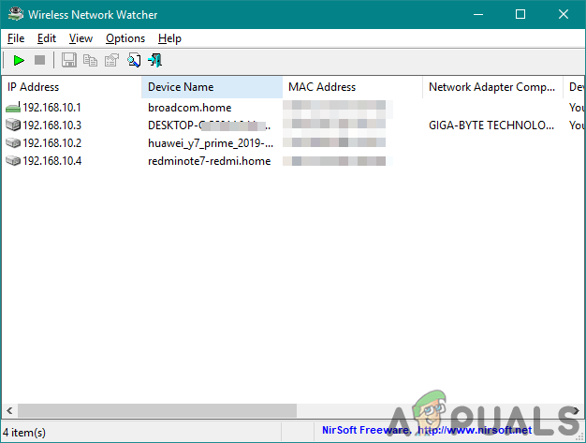Click the broadcom.home device name
Viewport: 586px width, 443px height.
[189, 108]
